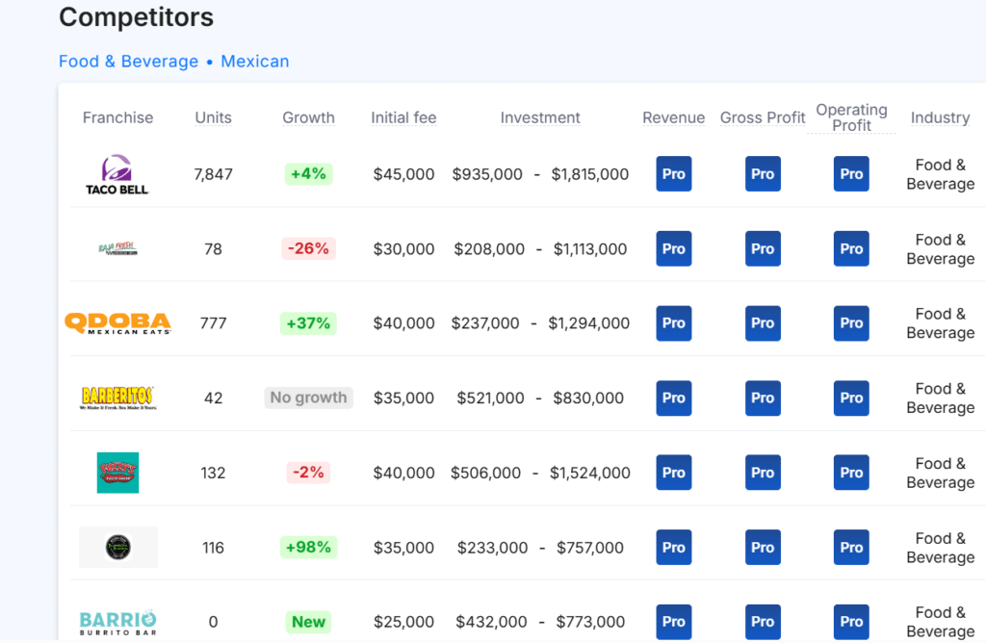Click the New growth badge
This screenshot has height=643, width=986.
click(308, 622)
